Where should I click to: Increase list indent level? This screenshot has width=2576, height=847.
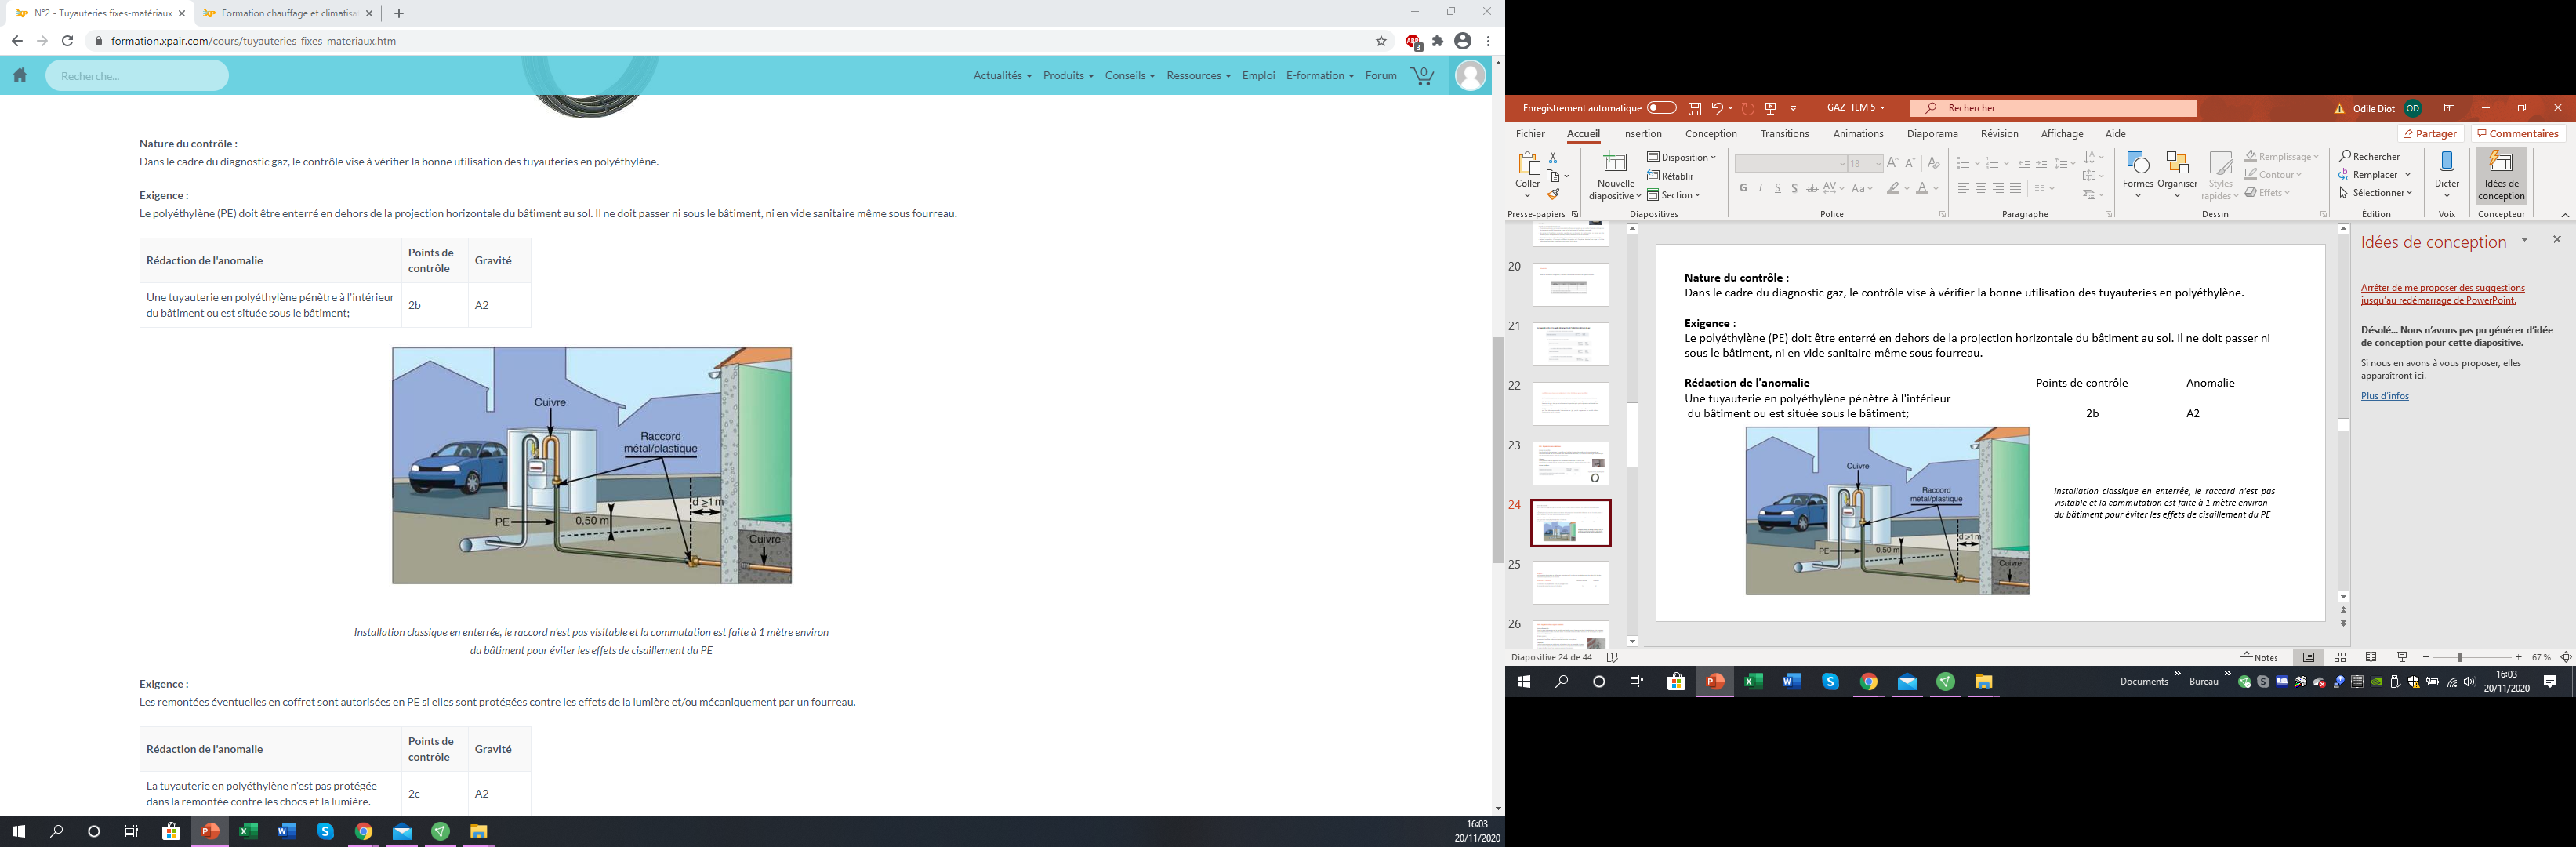[2041, 163]
